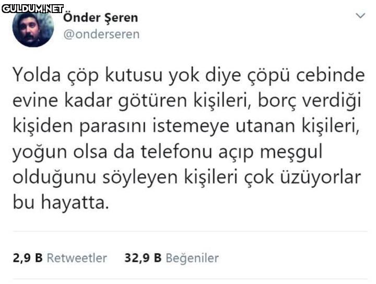Click the words "borç verdiği" in the tweet
This screenshot has height=284, width=376.
click(x=309, y=101)
